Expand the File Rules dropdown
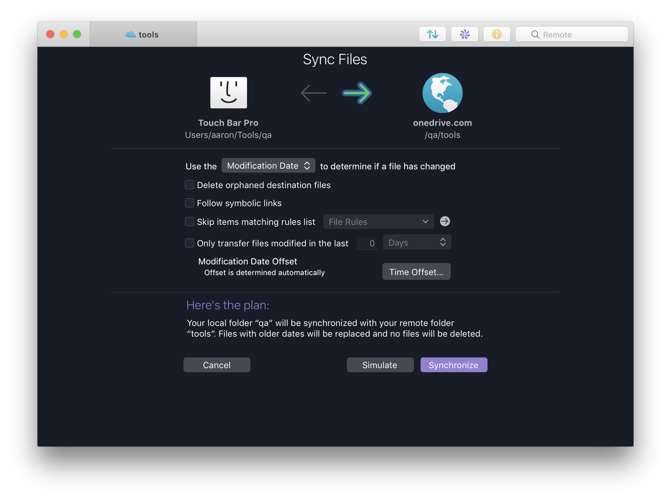This screenshot has width=671, height=500. [378, 222]
